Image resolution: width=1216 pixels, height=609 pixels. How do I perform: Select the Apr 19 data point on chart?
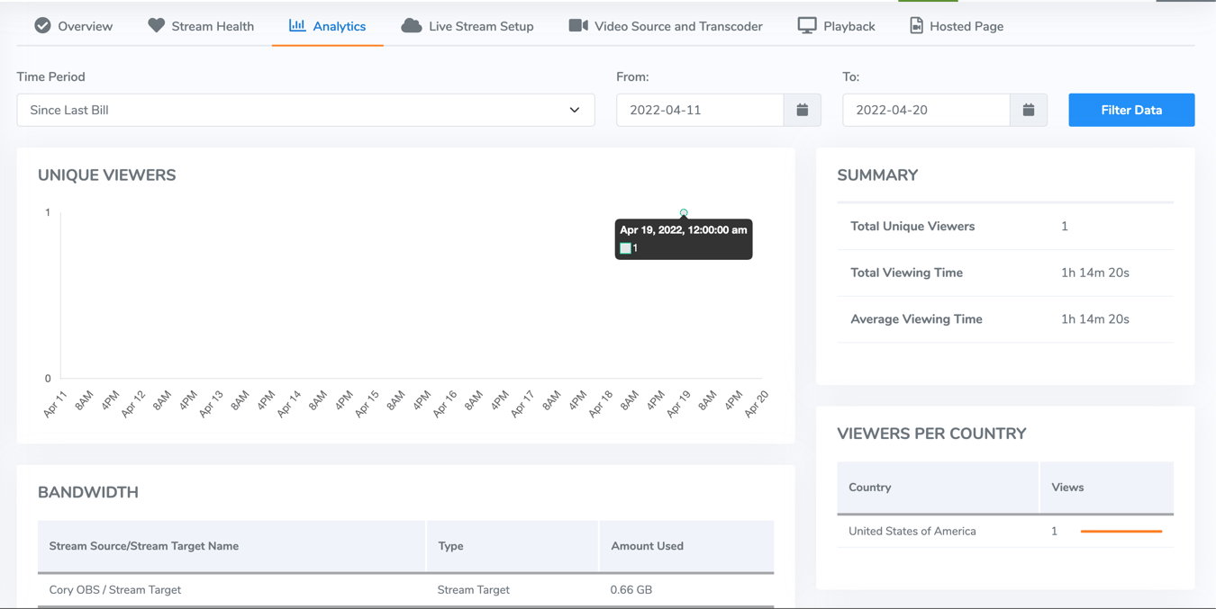(684, 212)
